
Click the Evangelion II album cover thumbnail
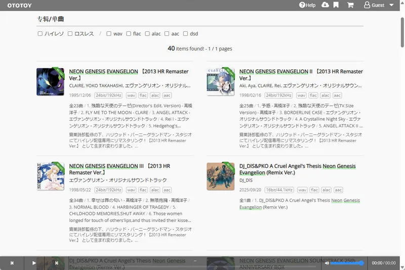coord(221,81)
